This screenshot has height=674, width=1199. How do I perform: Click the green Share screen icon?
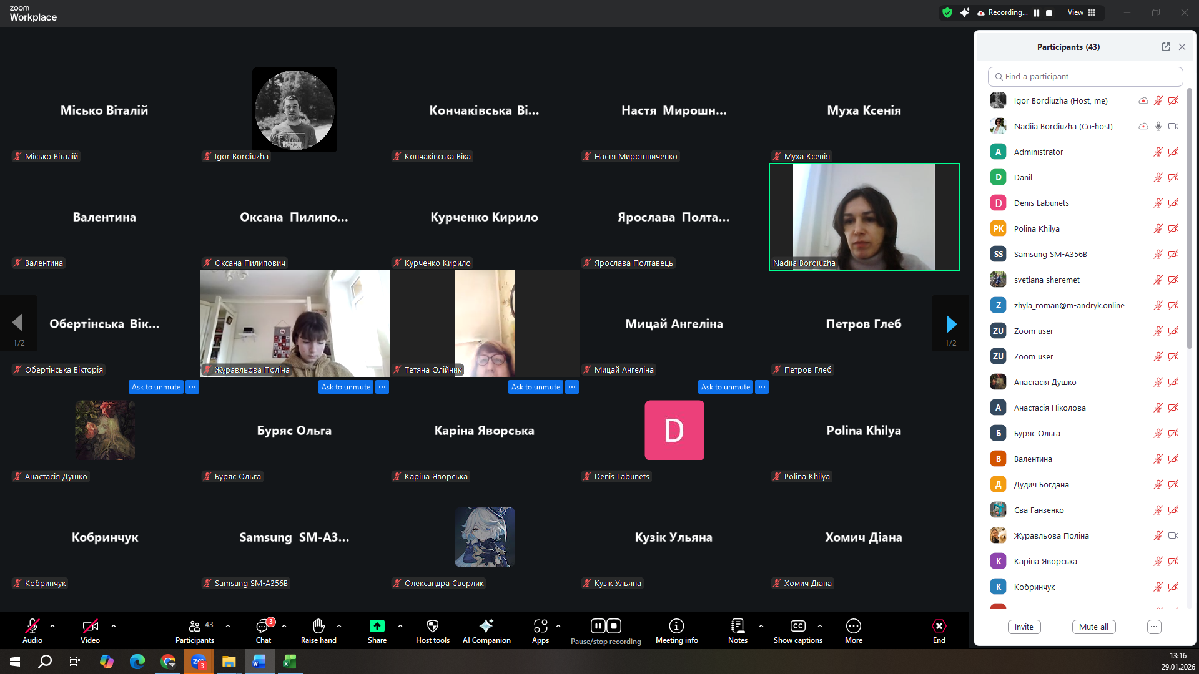[x=377, y=626]
